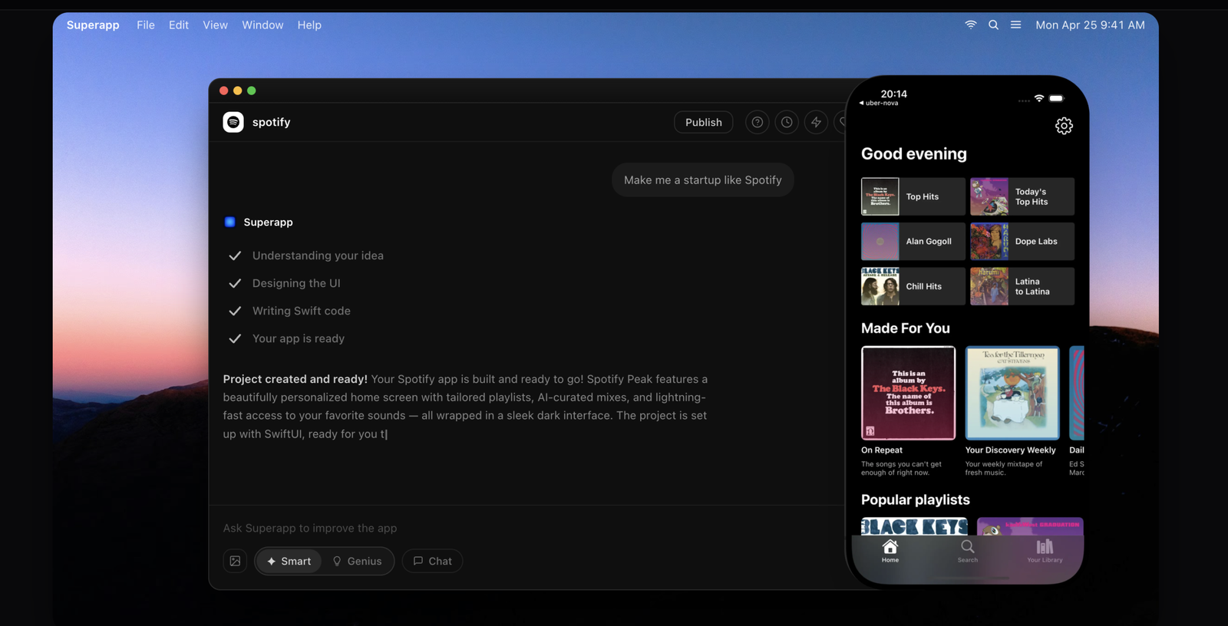This screenshot has height=626, width=1228.
Task: Click the Wi-Fi icon in the macOS menu bar
Action: click(971, 25)
